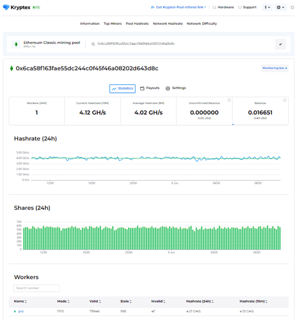
Task: Open the language globe dropdown
Action: tap(280, 7)
